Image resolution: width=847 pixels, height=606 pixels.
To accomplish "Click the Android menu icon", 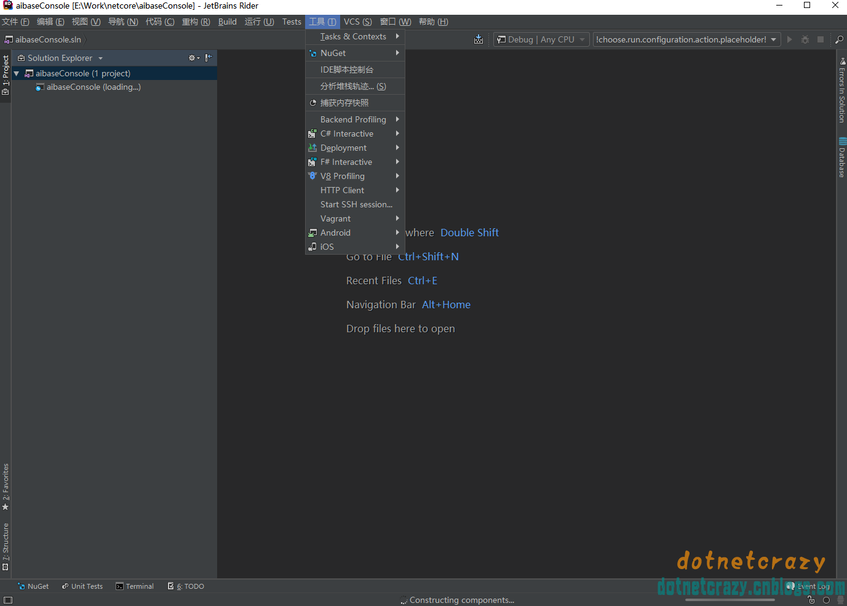I will (312, 233).
